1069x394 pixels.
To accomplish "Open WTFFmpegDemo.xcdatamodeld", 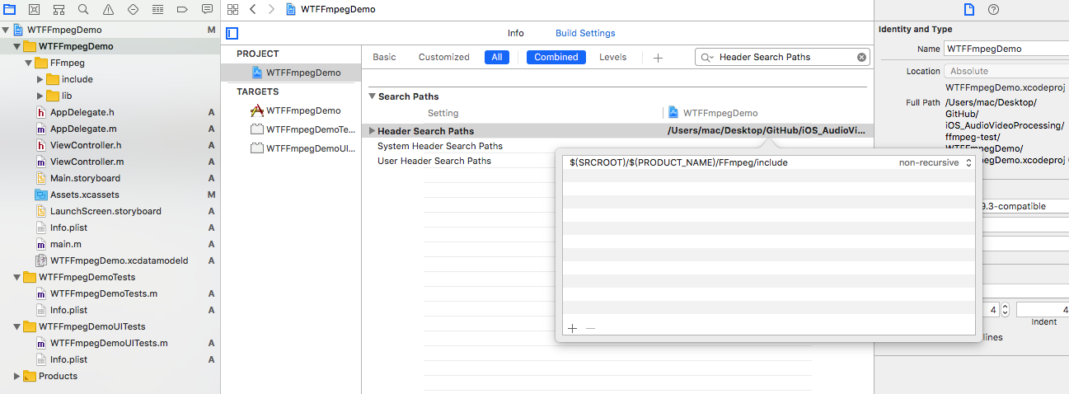I will (x=119, y=260).
